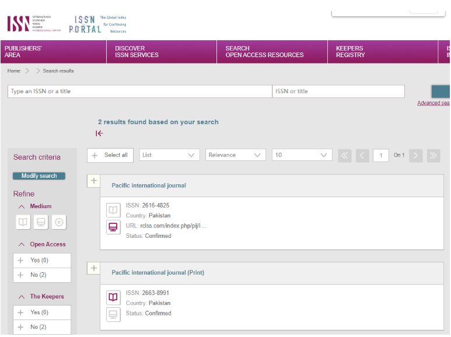Go to the last results page
Image resolution: width=451 pixels, height=337 pixels.
point(433,155)
